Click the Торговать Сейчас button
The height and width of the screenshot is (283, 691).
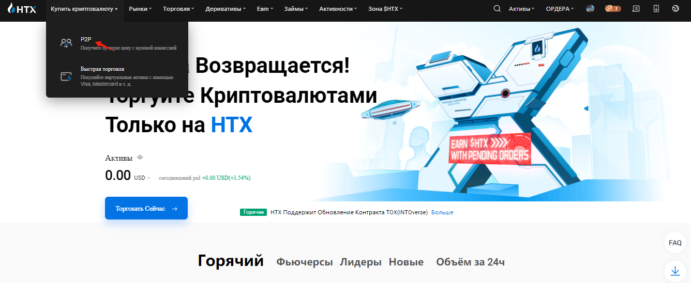tap(146, 208)
